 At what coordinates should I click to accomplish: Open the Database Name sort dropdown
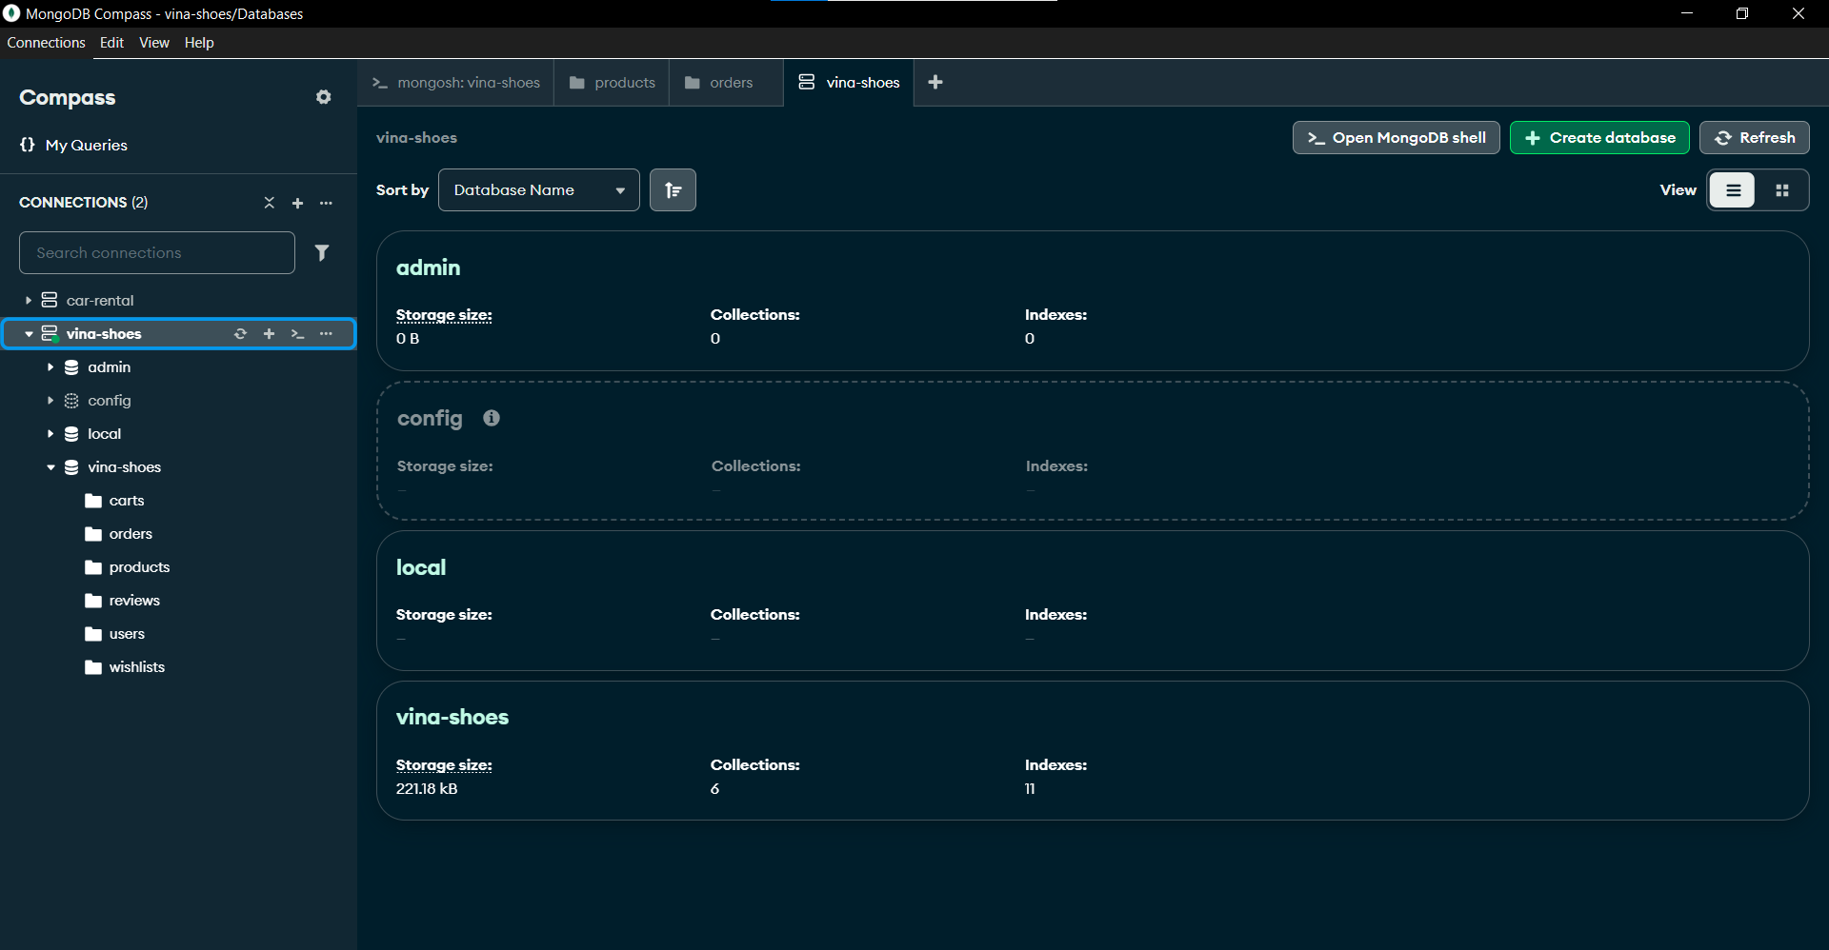[538, 189]
